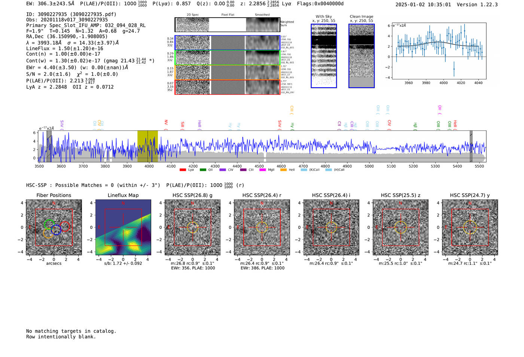Open the HSC SSP(26.4) i image
Screen dimensions: 524x357
tap(331, 227)
